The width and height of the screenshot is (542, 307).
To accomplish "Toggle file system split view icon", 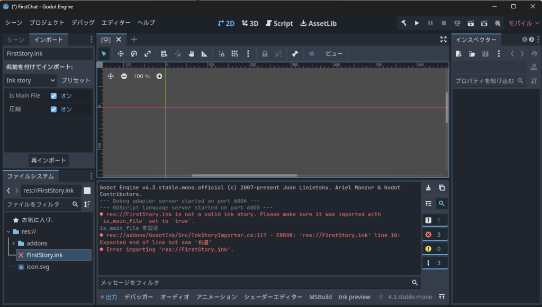I will (87, 190).
